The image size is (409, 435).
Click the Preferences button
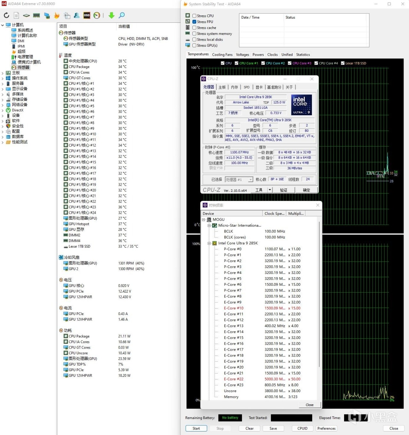coord(326,428)
